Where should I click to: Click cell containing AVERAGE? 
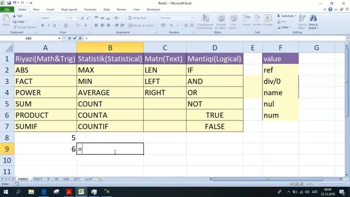coord(110,92)
